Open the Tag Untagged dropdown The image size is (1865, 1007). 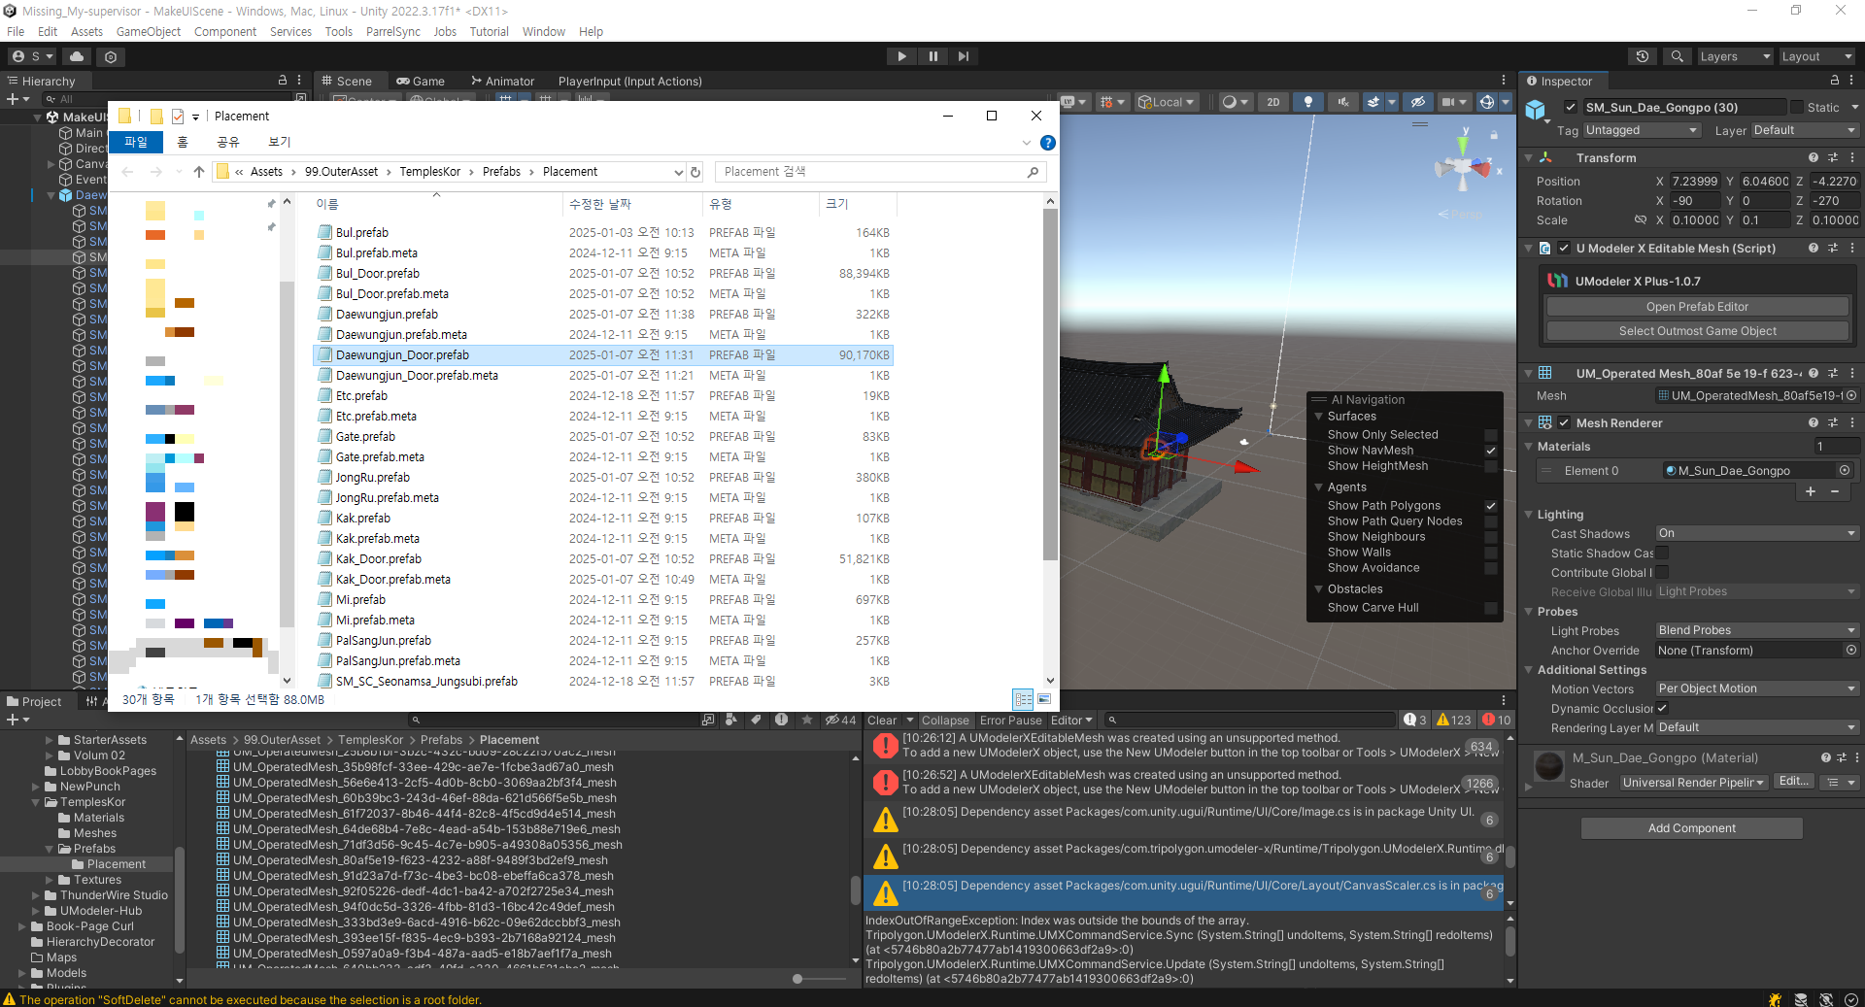pos(1642,130)
